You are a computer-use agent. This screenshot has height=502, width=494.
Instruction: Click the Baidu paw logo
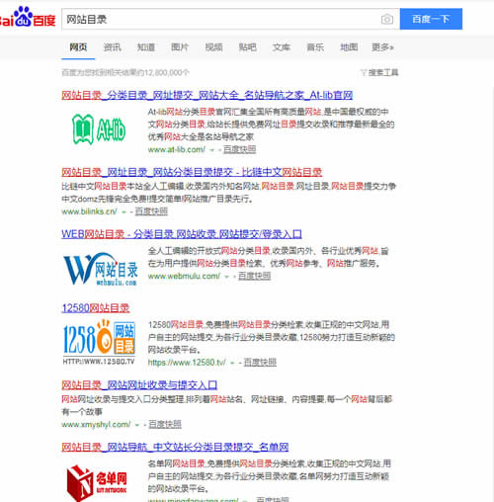click(28, 17)
